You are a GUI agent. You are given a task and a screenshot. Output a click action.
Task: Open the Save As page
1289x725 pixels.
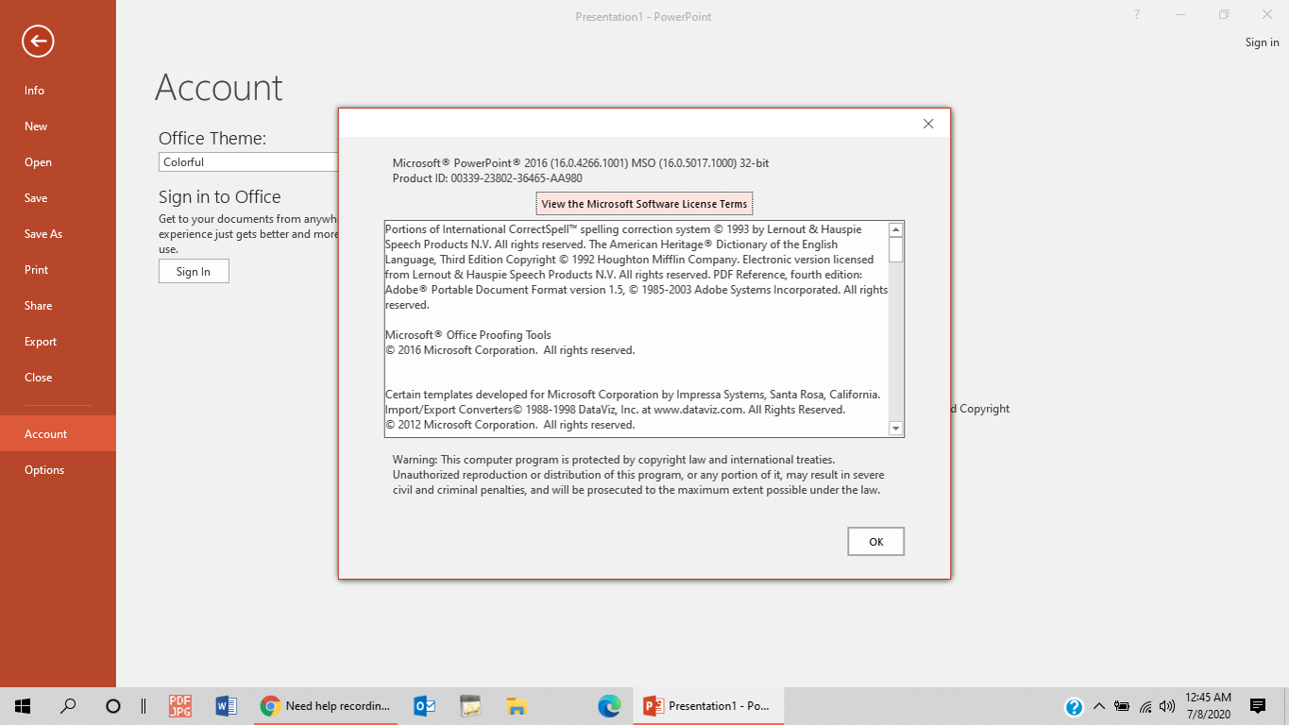(x=58, y=234)
